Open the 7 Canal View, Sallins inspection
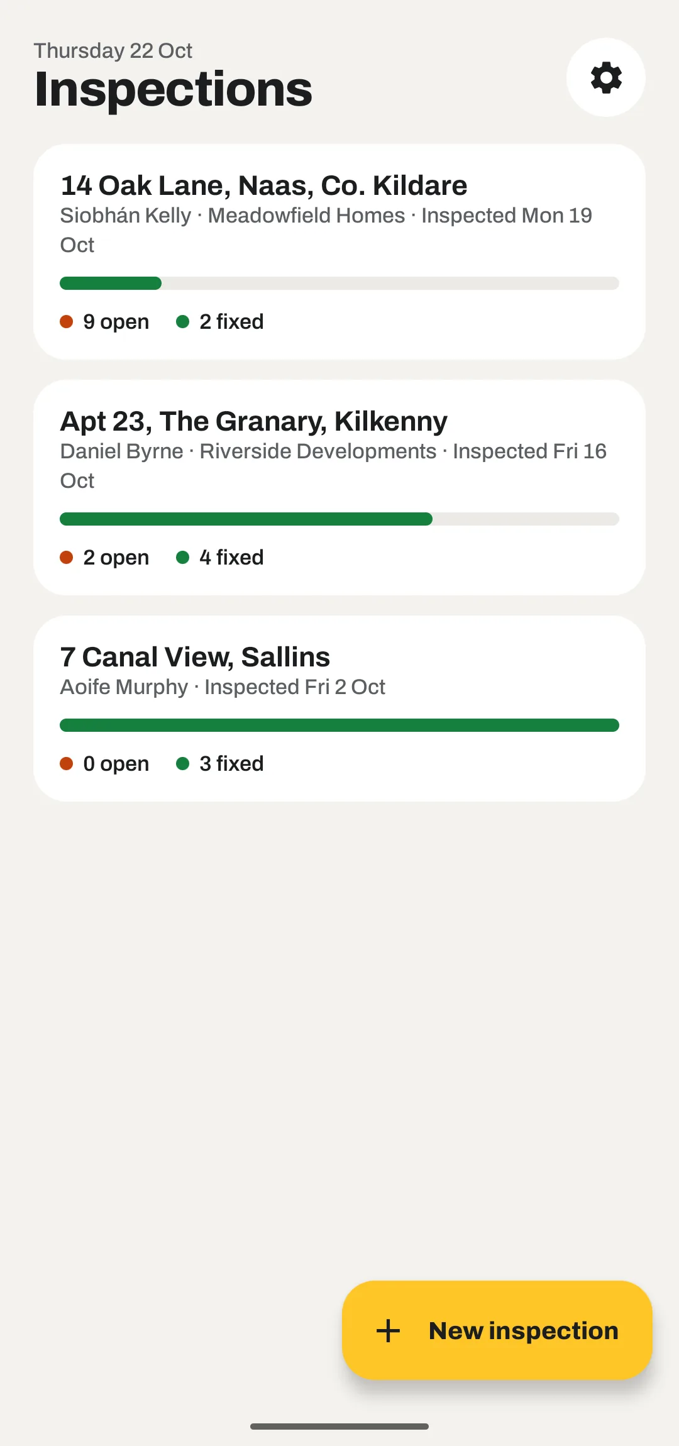This screenshot has height=1446, width=679. (339, 709)
